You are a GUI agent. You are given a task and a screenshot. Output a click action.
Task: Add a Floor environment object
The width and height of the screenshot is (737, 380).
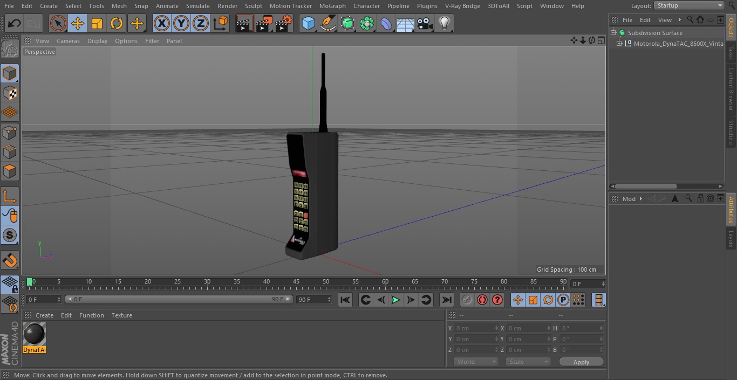[406, 23]
